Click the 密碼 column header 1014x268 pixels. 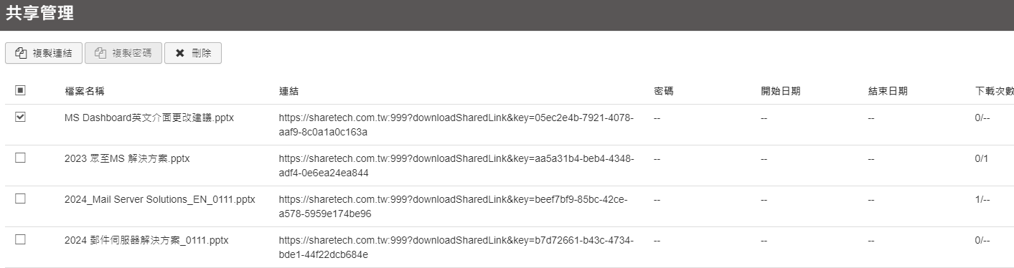tap(664, 91)
